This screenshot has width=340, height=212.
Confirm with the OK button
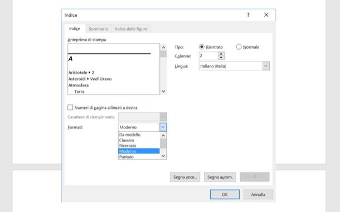(x=225, y=194)
